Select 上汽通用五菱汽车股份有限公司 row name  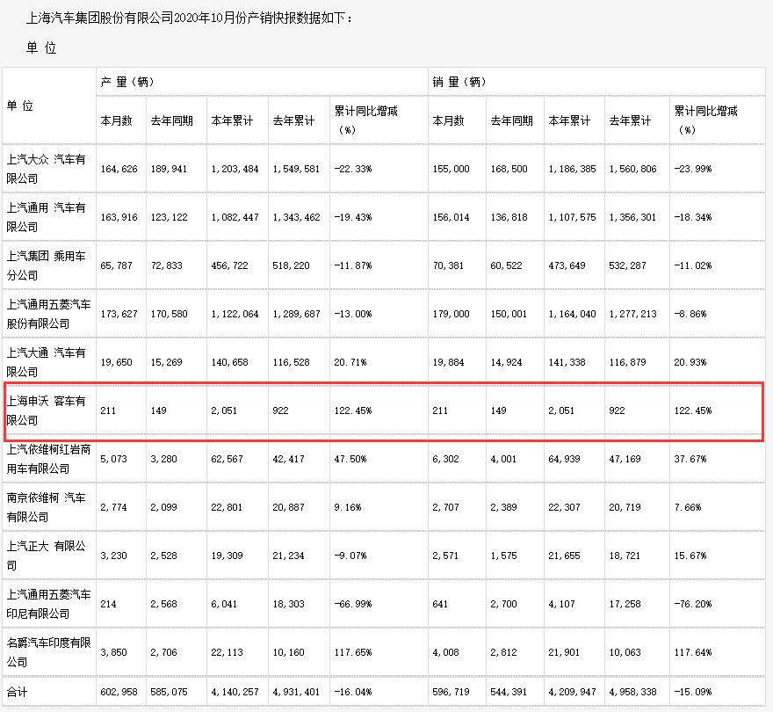[x=48, y=314]
